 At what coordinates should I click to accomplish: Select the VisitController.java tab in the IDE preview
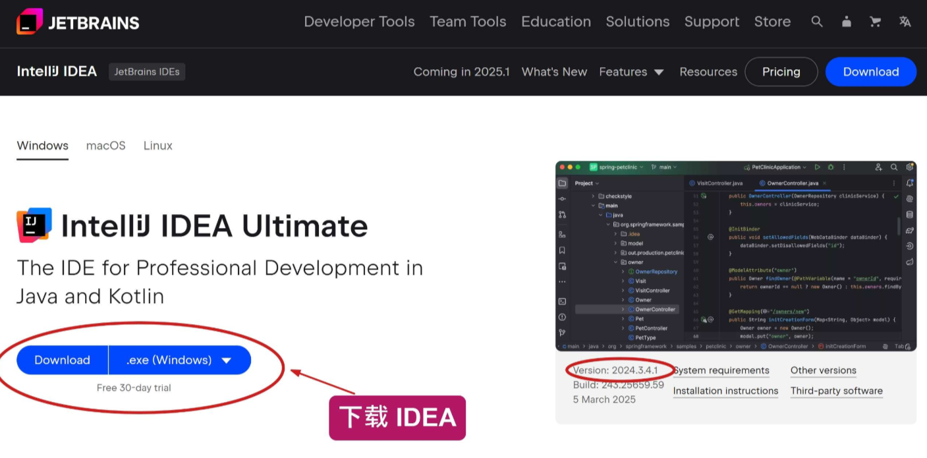(x=716, y=183)
